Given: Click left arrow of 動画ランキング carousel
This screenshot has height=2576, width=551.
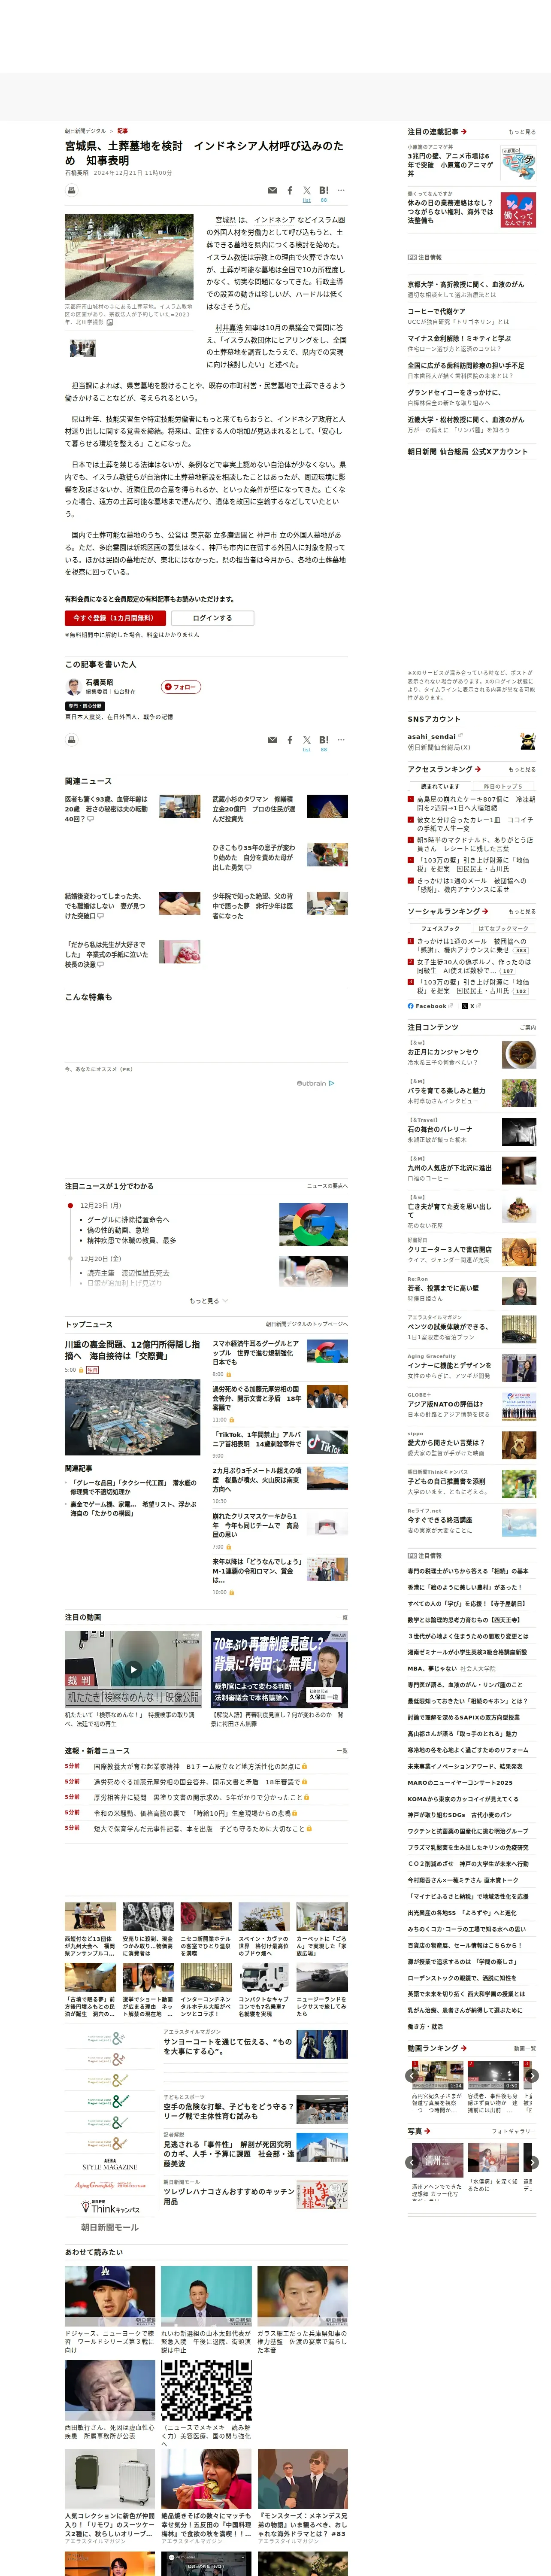Looking at the screenshot, I should tap(412, 2076).
